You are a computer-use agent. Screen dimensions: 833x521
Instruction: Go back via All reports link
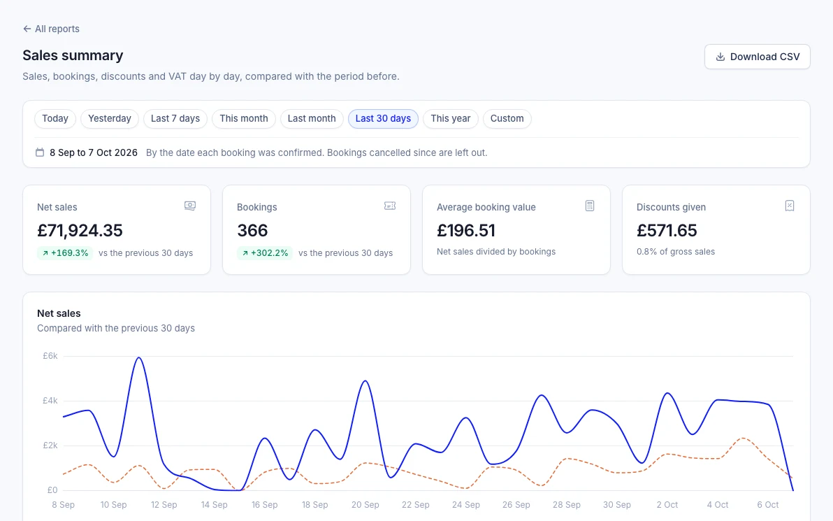(51, 29)
